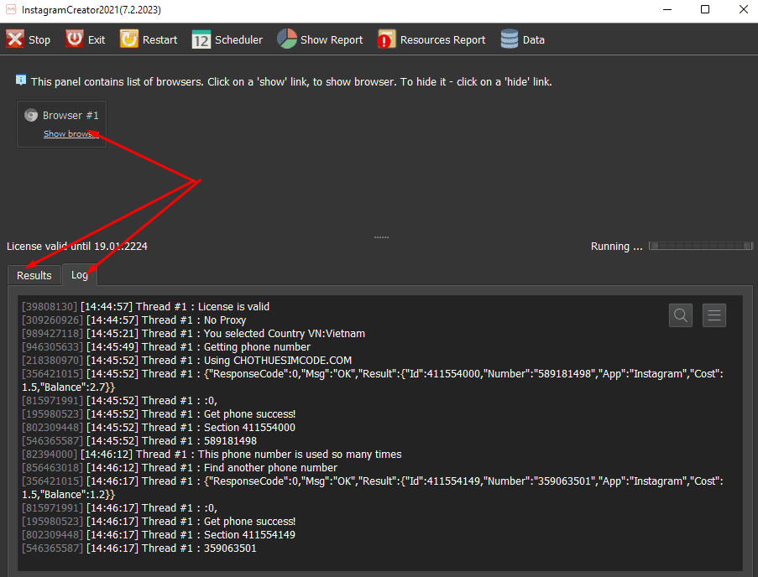
Task: Open the Scheduler calendar icon
Action: click(x=201, y=39)
